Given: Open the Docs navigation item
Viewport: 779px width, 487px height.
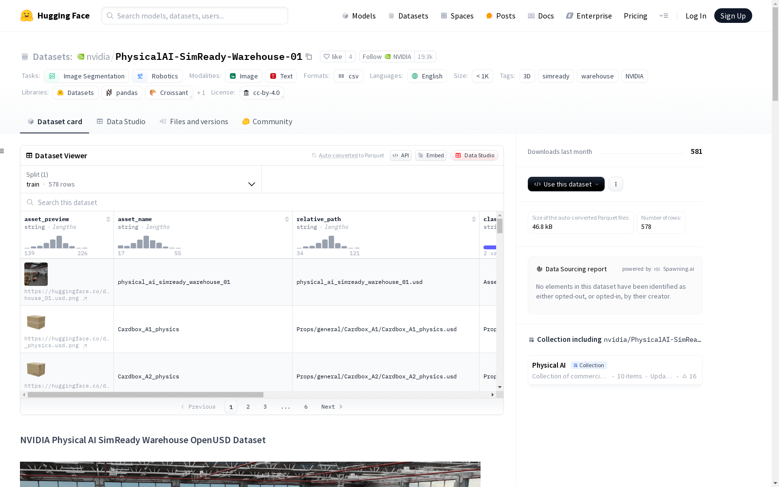Looking at the screenshot, I should pos(541,16).
